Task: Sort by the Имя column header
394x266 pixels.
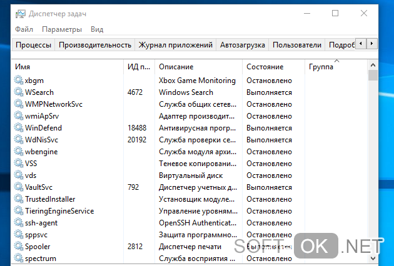Action: pos(68,67)
